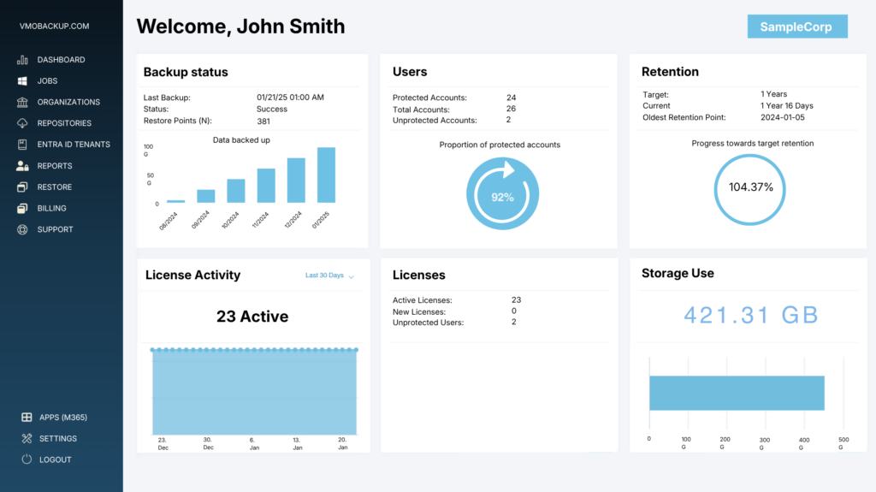The image size is (876, 492).
Task: Select the Organizations building icon
Action: point(22,102)
